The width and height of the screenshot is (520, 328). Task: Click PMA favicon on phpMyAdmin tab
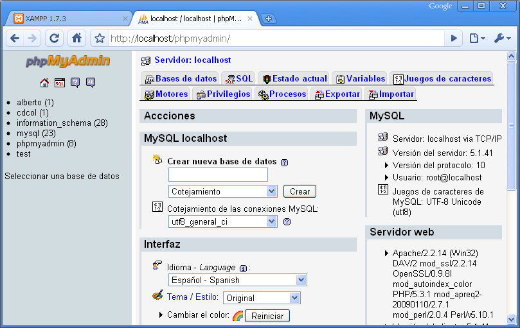click(143, 19)
